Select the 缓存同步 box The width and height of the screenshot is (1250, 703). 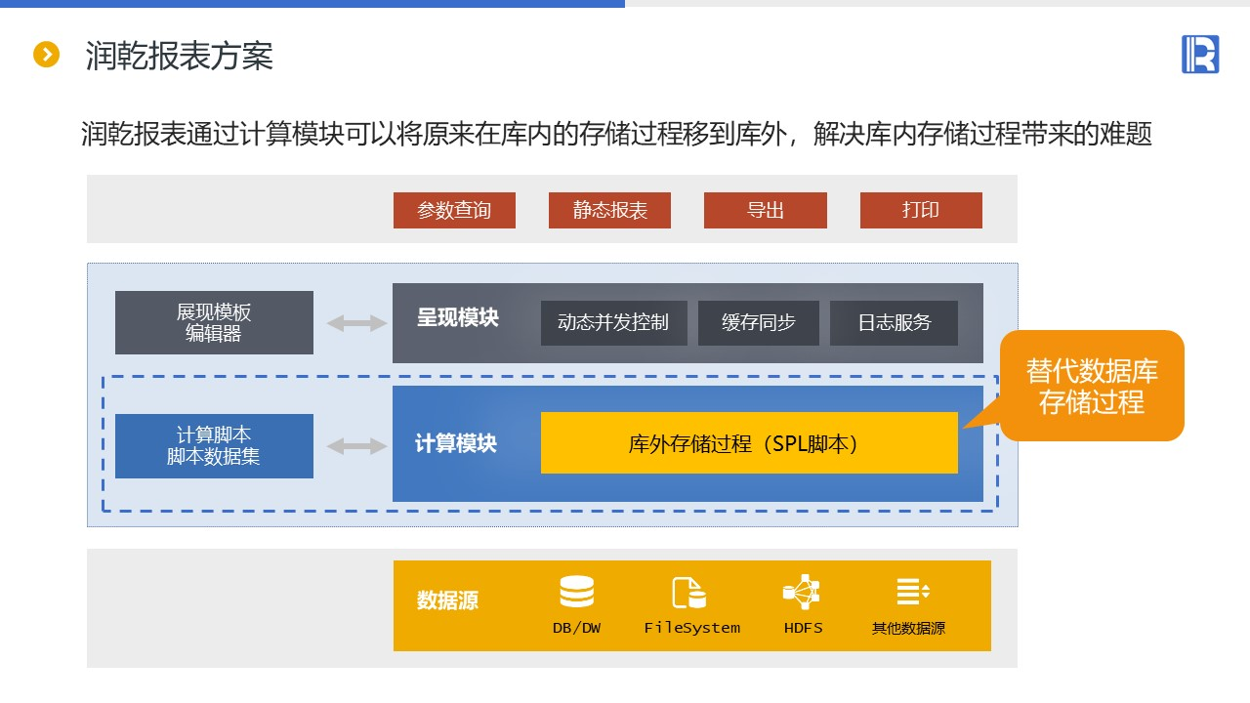759,323
